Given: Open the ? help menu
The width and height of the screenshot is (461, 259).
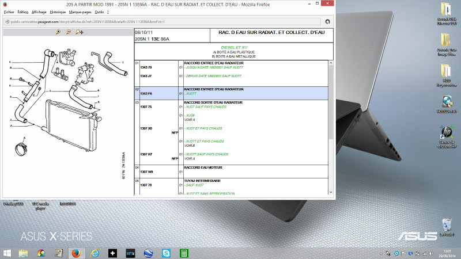Looking at the screenshot, I should [x=108, y=12].
